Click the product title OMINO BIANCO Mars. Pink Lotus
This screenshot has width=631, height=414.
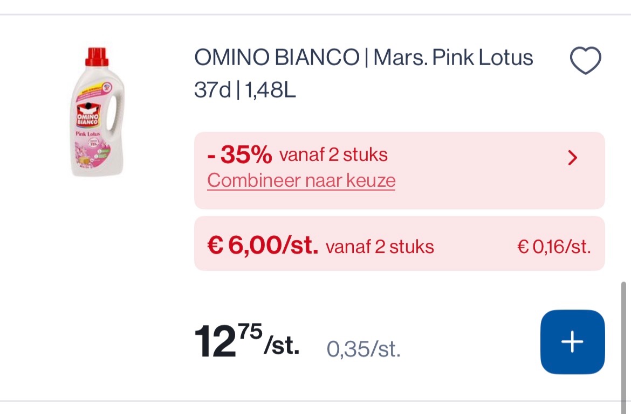[363, 57]
